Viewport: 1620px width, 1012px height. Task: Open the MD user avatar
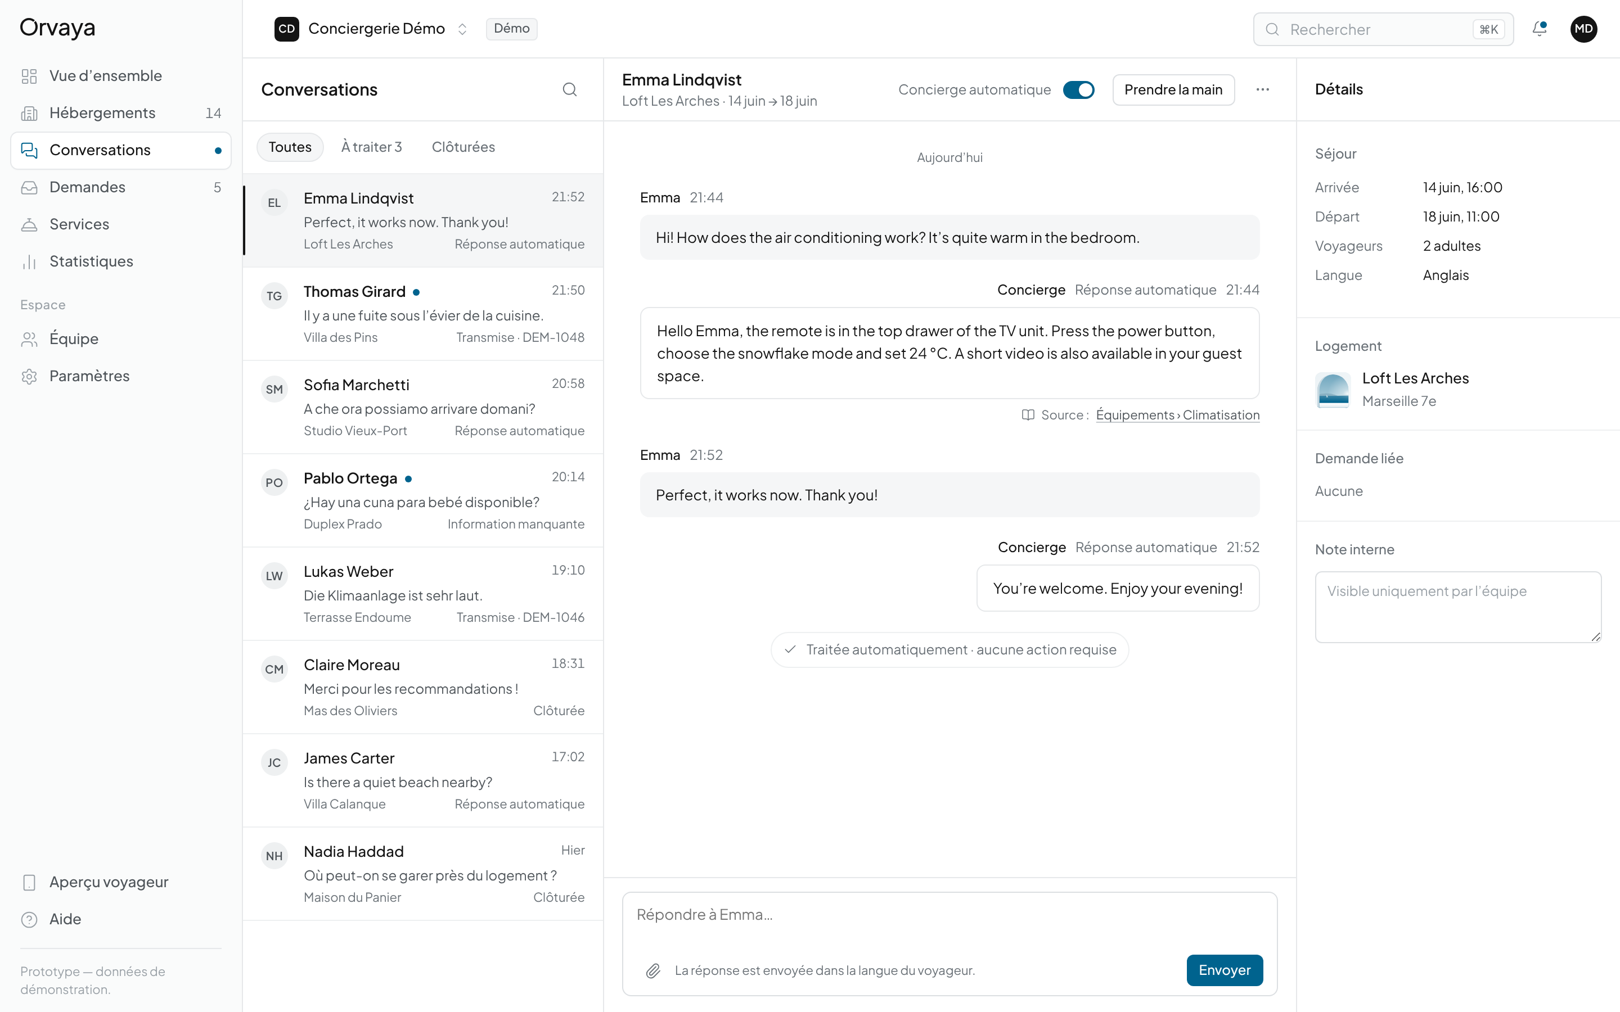(1584, 29)
